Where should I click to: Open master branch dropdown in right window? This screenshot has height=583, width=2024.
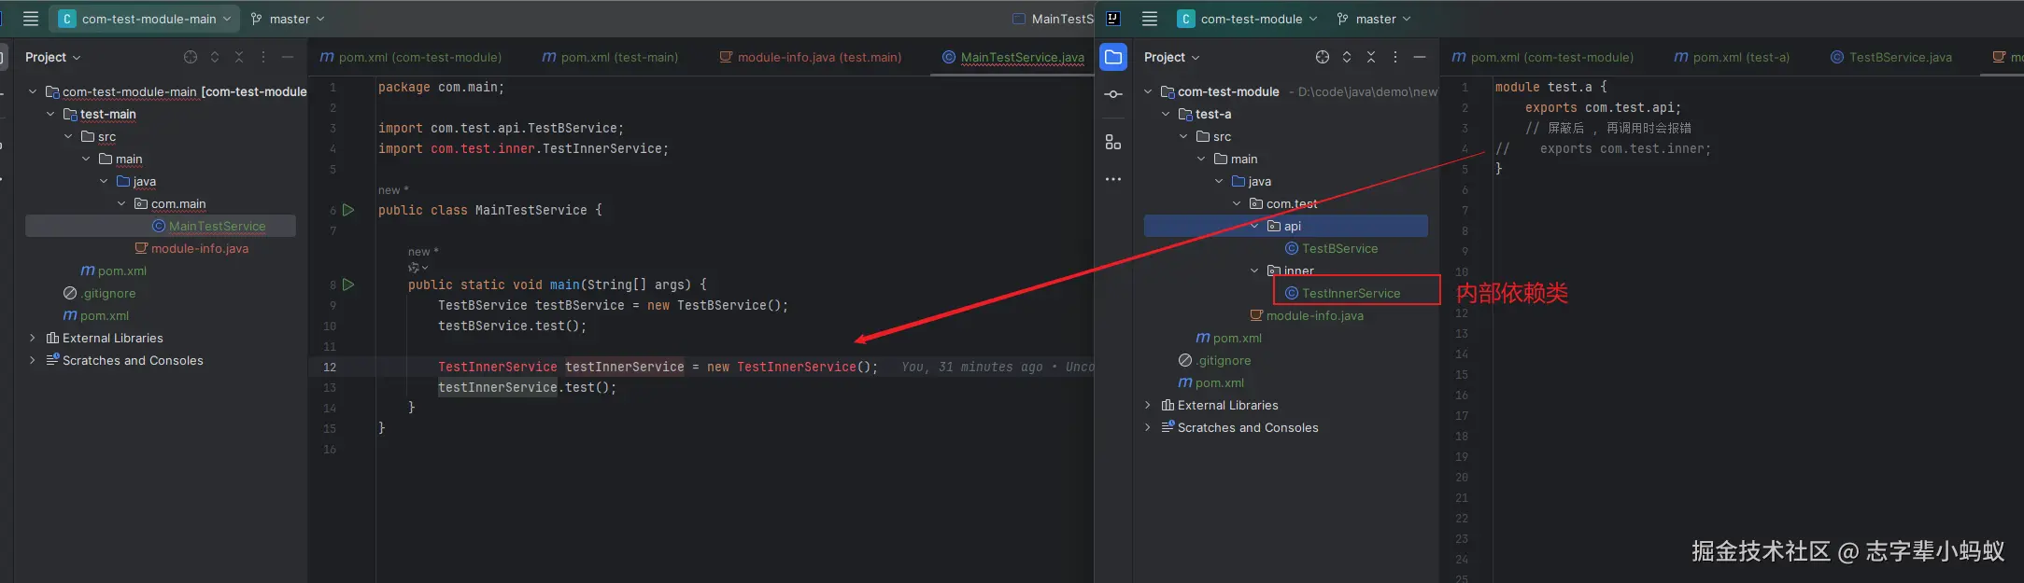coord(1374,19)
